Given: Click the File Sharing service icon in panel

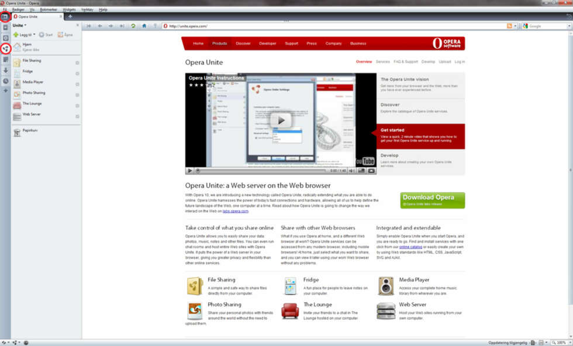Looking at the screenshot, I should click(17, 62).
